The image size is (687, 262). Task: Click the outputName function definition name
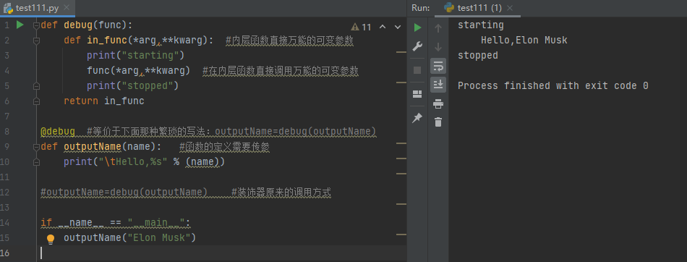pos(93,147)
